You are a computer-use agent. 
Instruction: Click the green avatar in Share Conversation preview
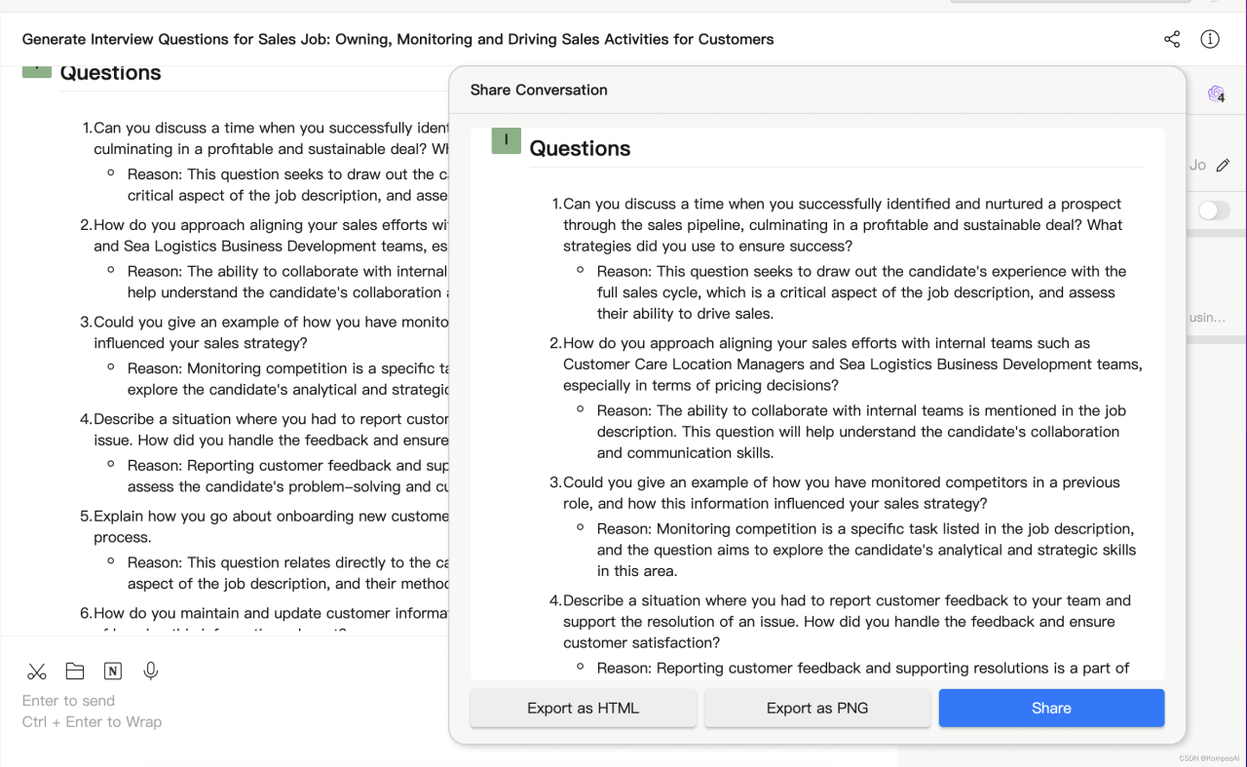pos(506,140)
